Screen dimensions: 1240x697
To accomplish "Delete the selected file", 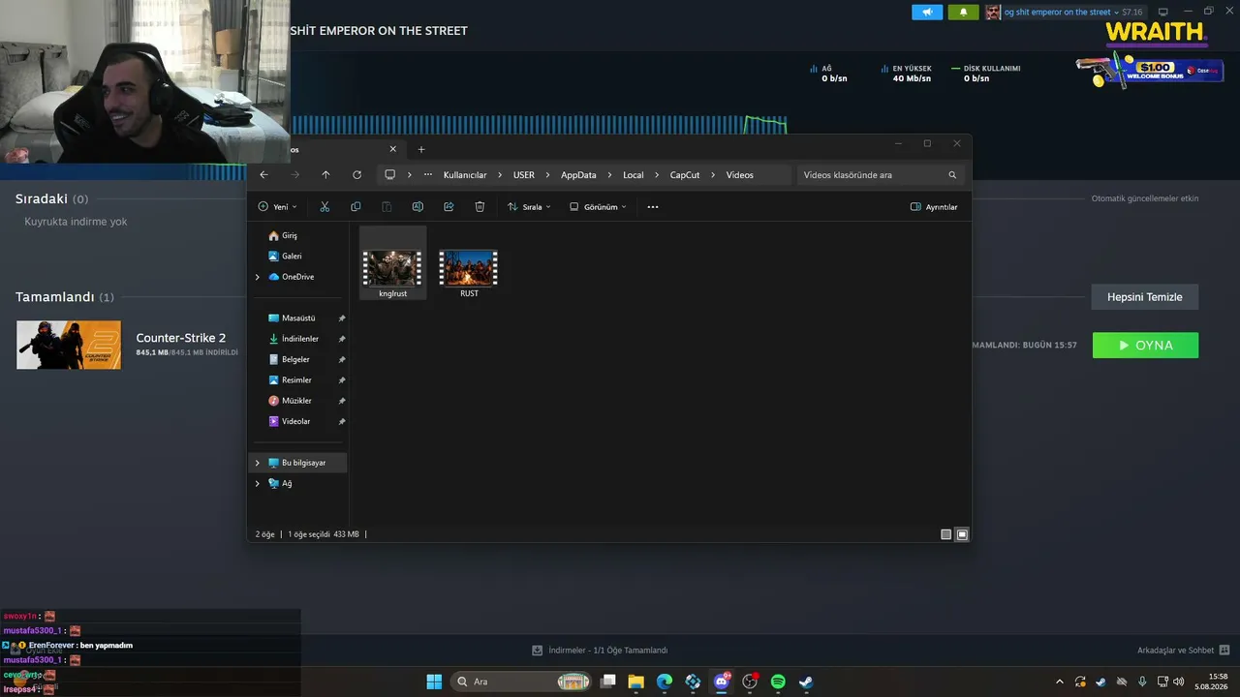I will pyautogui.click(x=480, y=207).
